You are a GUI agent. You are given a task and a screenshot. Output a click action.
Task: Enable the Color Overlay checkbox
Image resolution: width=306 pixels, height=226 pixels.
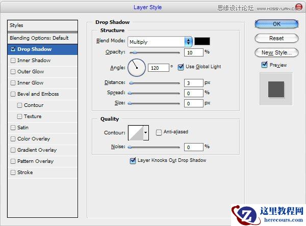(x=13, y=139)
